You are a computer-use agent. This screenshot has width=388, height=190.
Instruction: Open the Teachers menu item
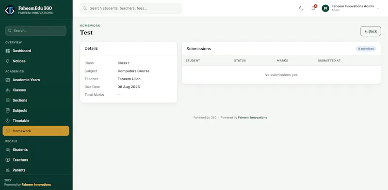36,160
